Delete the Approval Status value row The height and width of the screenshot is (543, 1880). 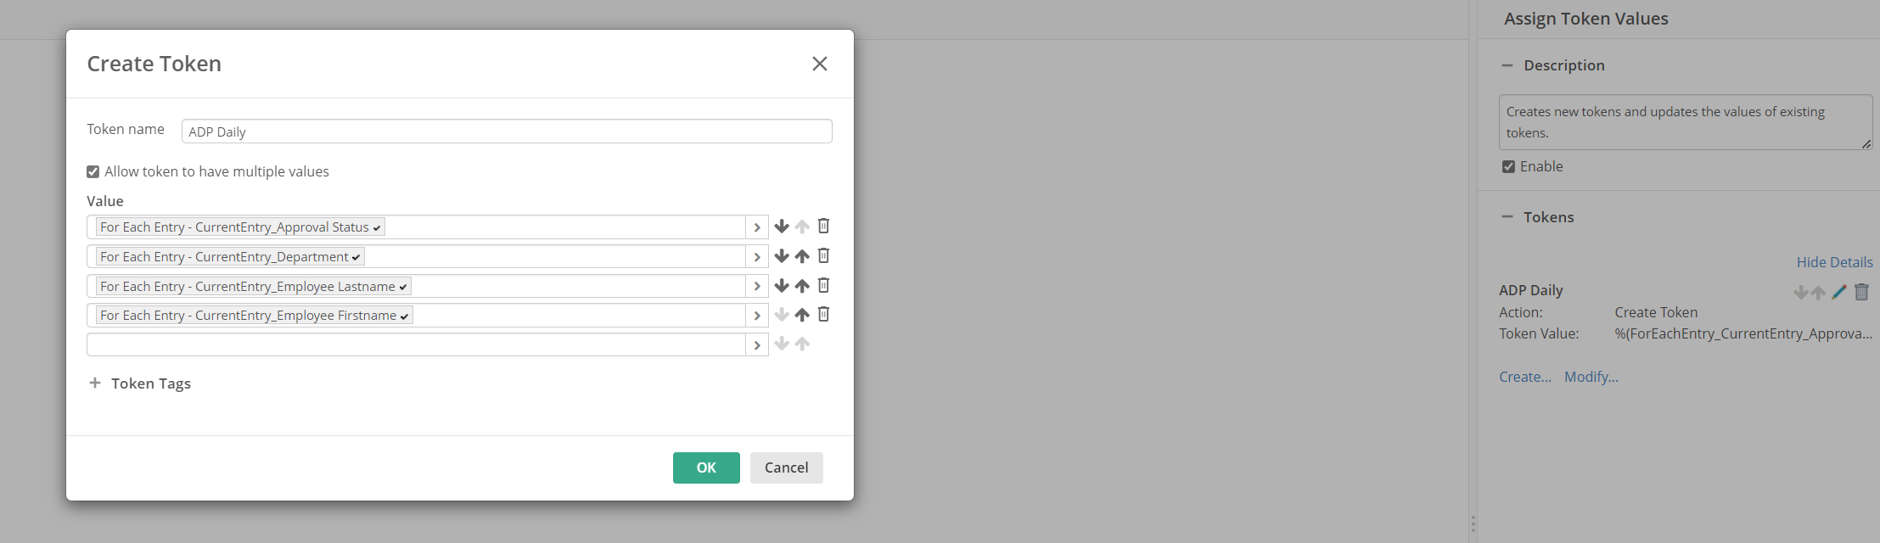(823, 227)
